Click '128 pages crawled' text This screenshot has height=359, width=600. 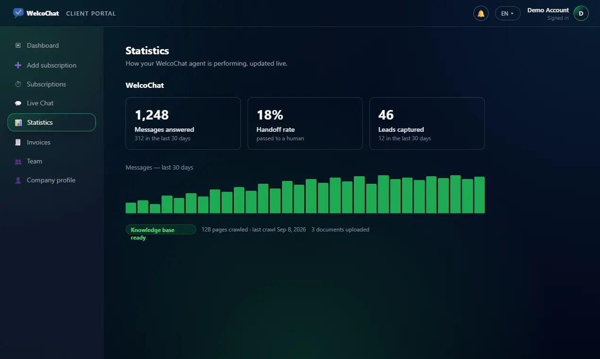[224, 230]
